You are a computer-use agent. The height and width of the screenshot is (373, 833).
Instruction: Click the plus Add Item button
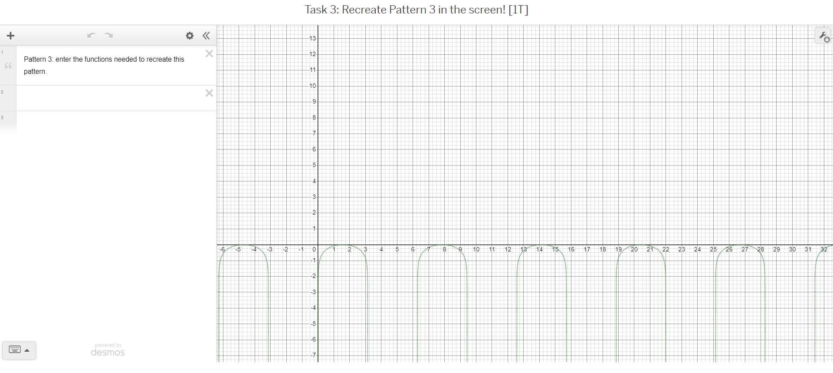tap(11, 36)
